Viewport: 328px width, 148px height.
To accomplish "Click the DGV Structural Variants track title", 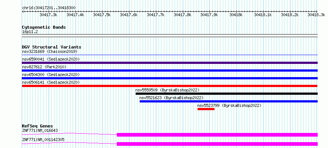I will 52,47.
